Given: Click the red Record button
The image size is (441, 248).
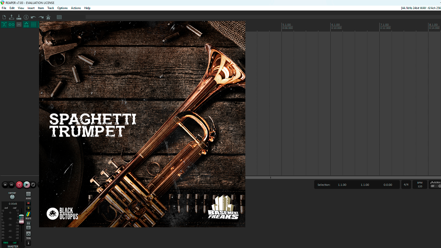Looking at the screenshot, I should (x=19, y=185).
